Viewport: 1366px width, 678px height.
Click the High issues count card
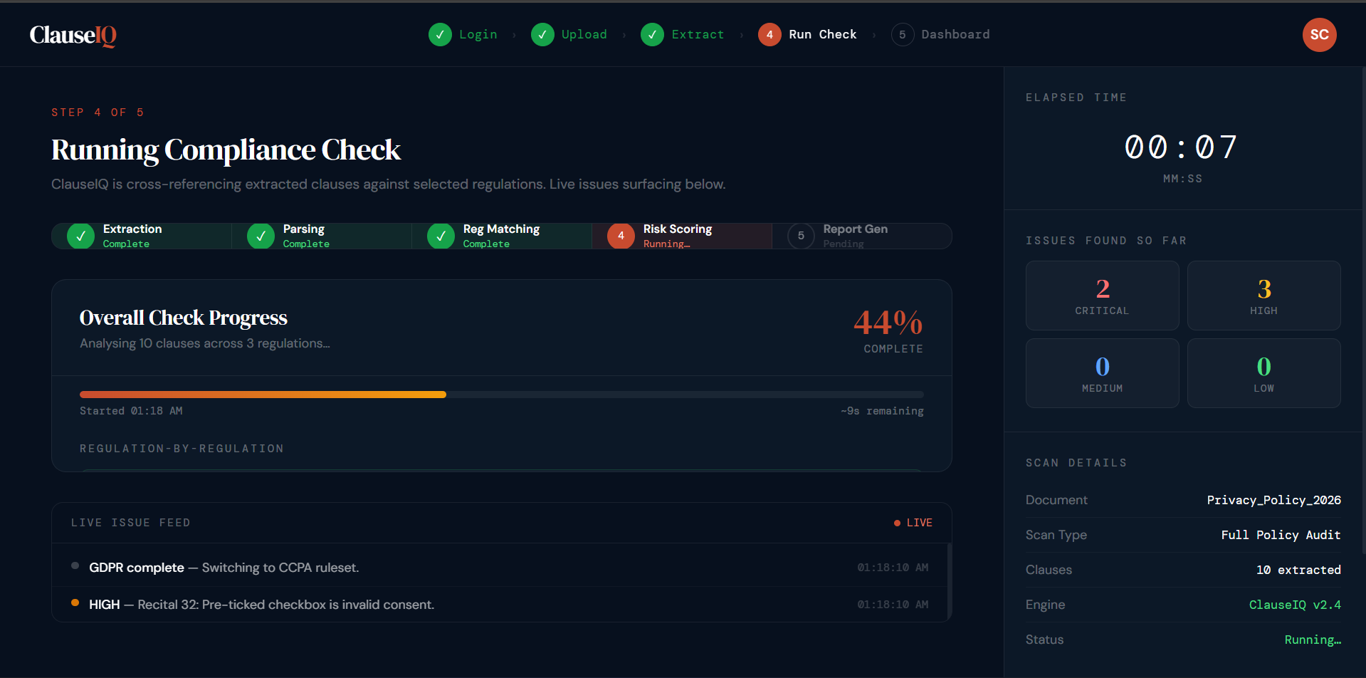pos(1263,296)
